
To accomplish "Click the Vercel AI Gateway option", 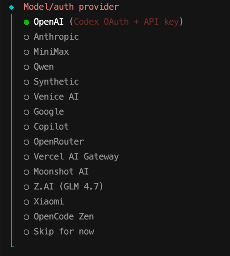I will pyautogui.click(x=76, y=157).
